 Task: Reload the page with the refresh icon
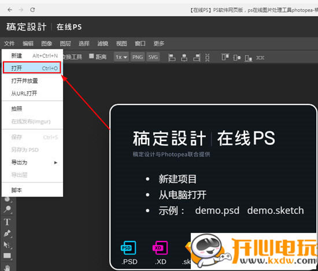point(32,9)
